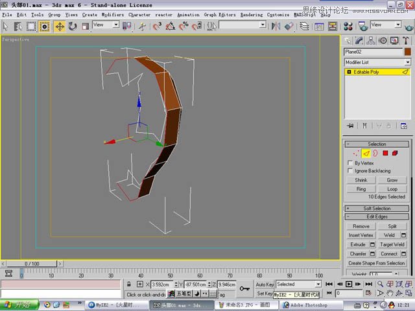Switch to the Create command panel
The image size is (415, 311).
[x=348, y=40]
